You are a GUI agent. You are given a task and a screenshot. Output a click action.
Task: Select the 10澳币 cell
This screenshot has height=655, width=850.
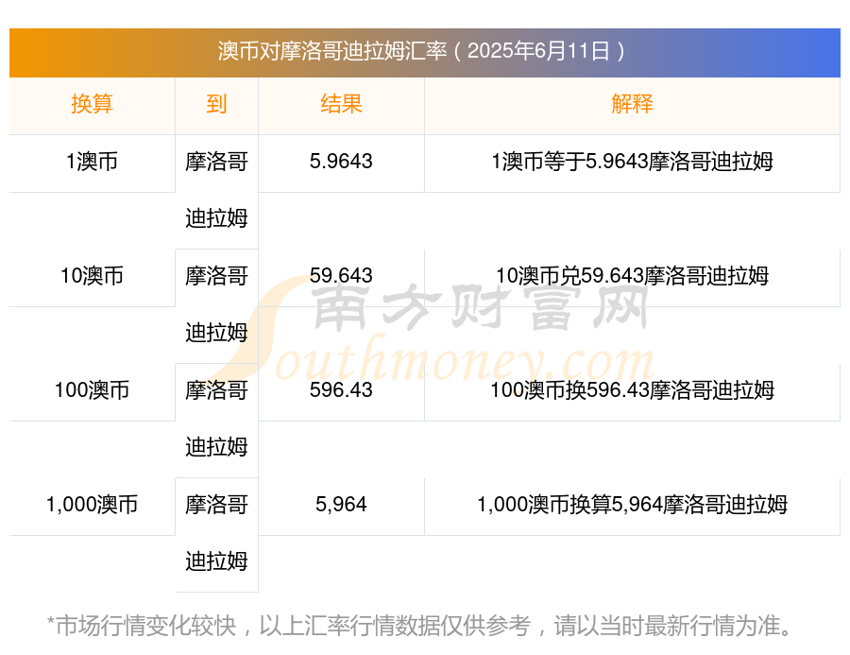pyautogui.click(x=92, y=276)
